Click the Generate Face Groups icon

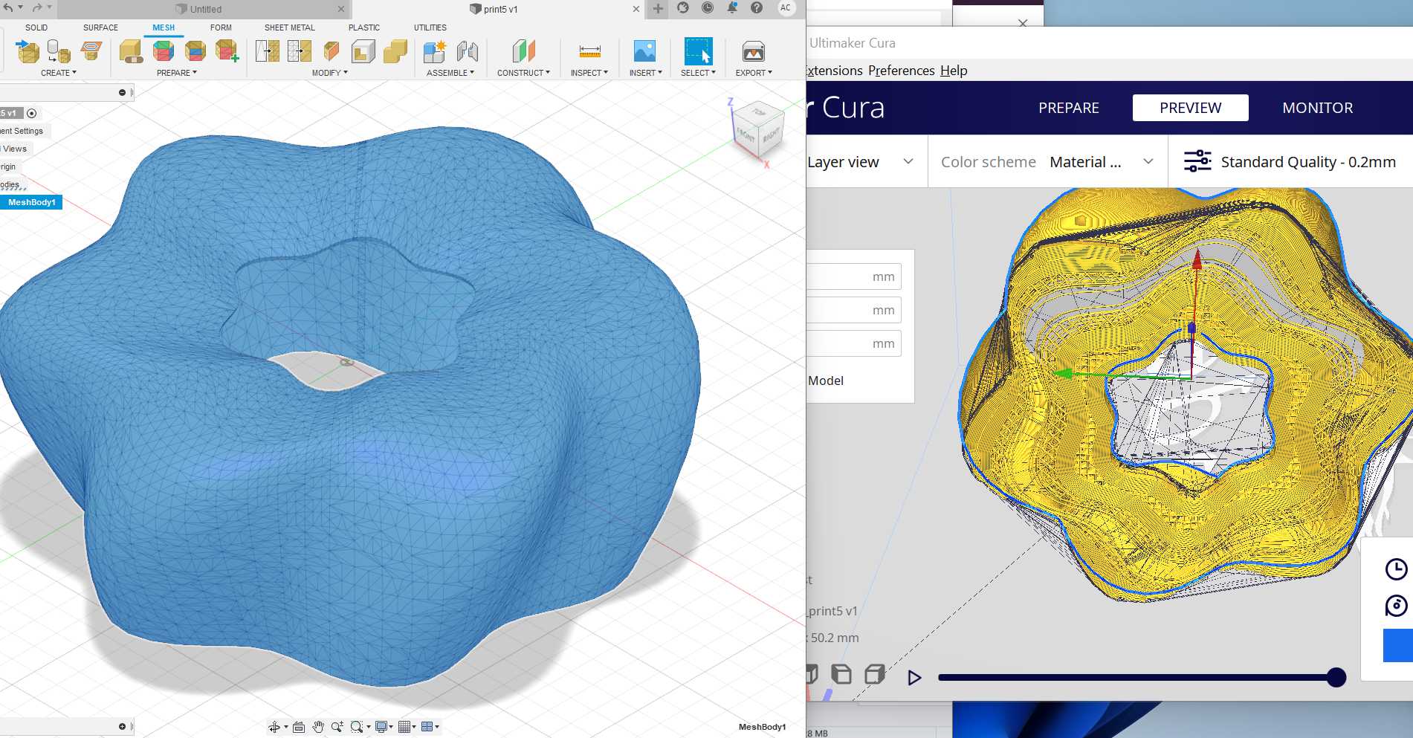[164, 51]
